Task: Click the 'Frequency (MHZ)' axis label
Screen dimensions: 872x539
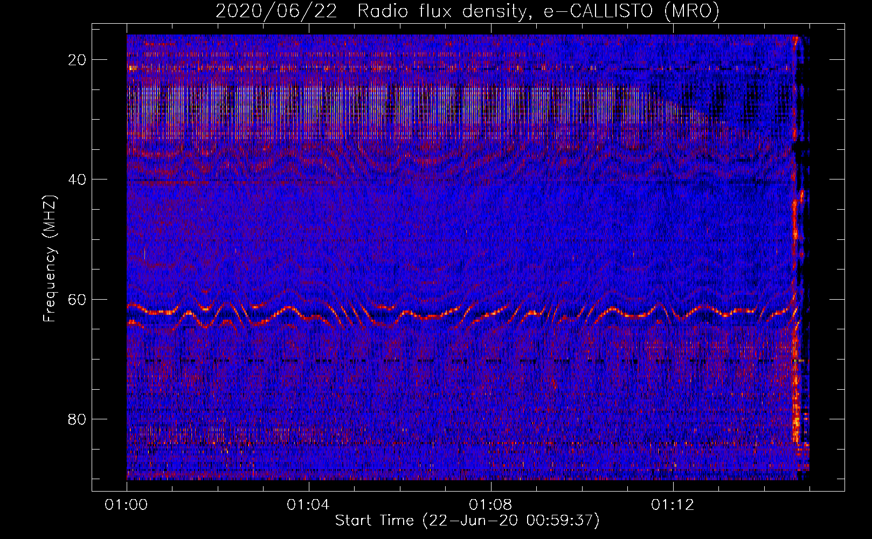Action: pyautogui.click(x=50, y=259)
